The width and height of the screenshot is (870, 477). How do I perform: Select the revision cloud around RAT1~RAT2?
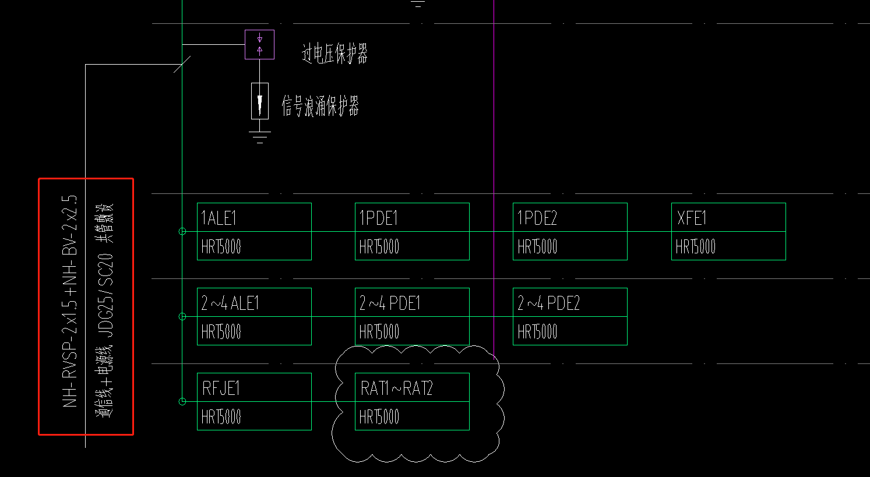click(x=418, y=404)
